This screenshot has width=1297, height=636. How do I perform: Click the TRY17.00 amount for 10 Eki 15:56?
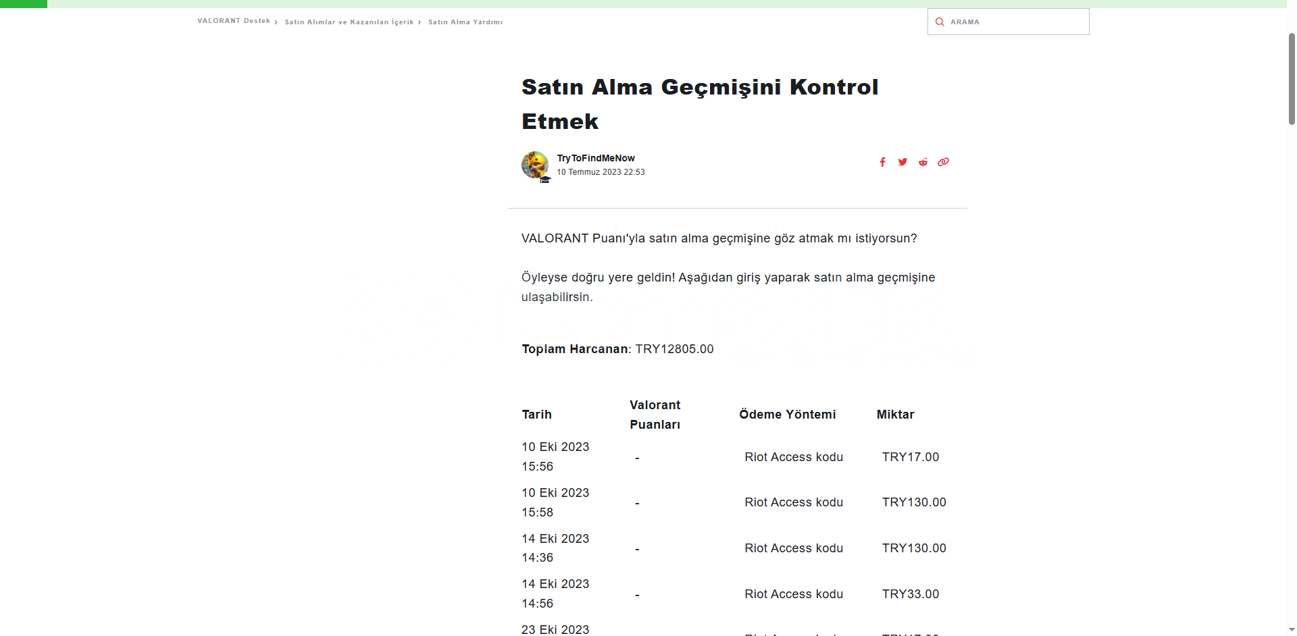911,457
